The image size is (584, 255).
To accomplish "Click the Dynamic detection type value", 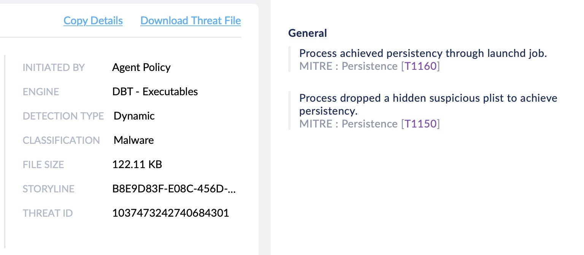I will [134, 116].
